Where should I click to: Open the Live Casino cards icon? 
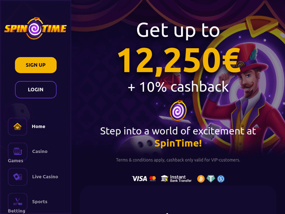(x=17, y=177)
